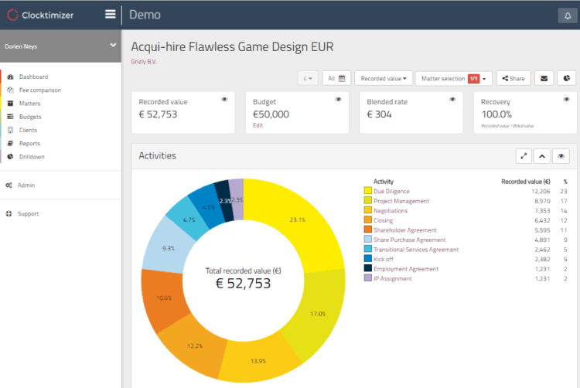Open the Matter selection dropdown

[x=453, y=78]
